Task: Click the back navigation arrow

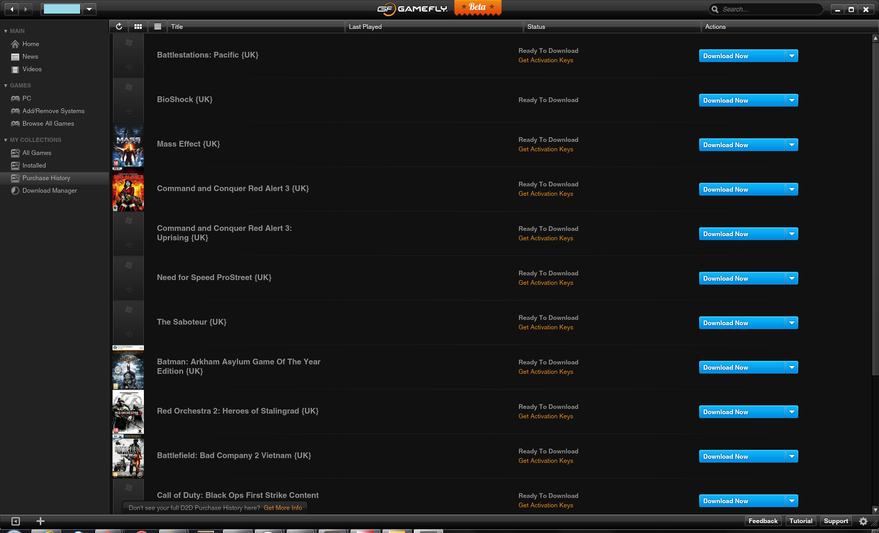Action: [12, 9]
